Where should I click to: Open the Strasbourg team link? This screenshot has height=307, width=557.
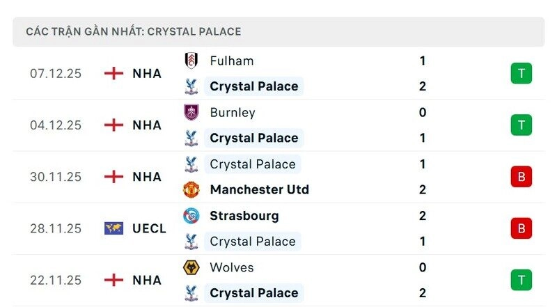[244, 216]
